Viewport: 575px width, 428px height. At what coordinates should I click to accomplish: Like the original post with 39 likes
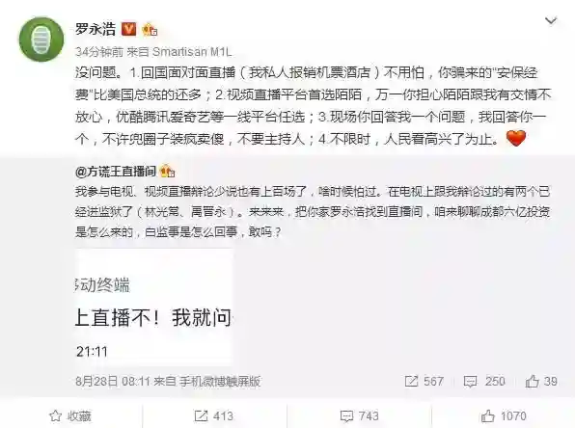(x=541, y=382)
